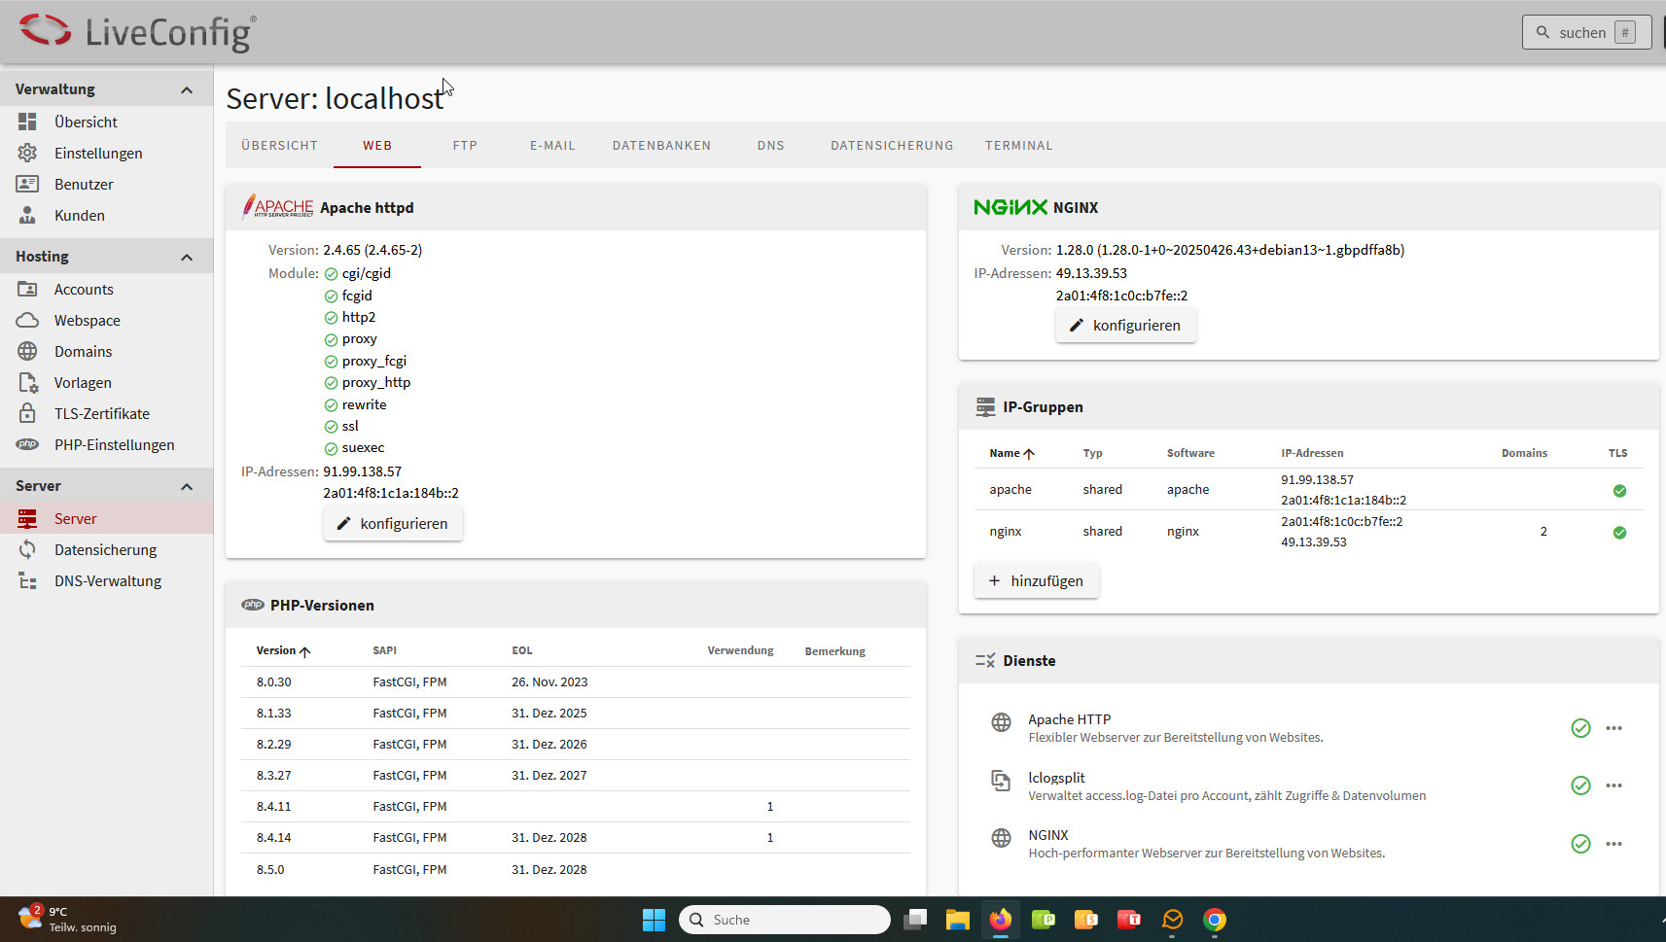Open DNS-Verwaltung tree icon in sidebar
The height and width of the screenshot is (942, 1666).
click(x=27, y=580)
